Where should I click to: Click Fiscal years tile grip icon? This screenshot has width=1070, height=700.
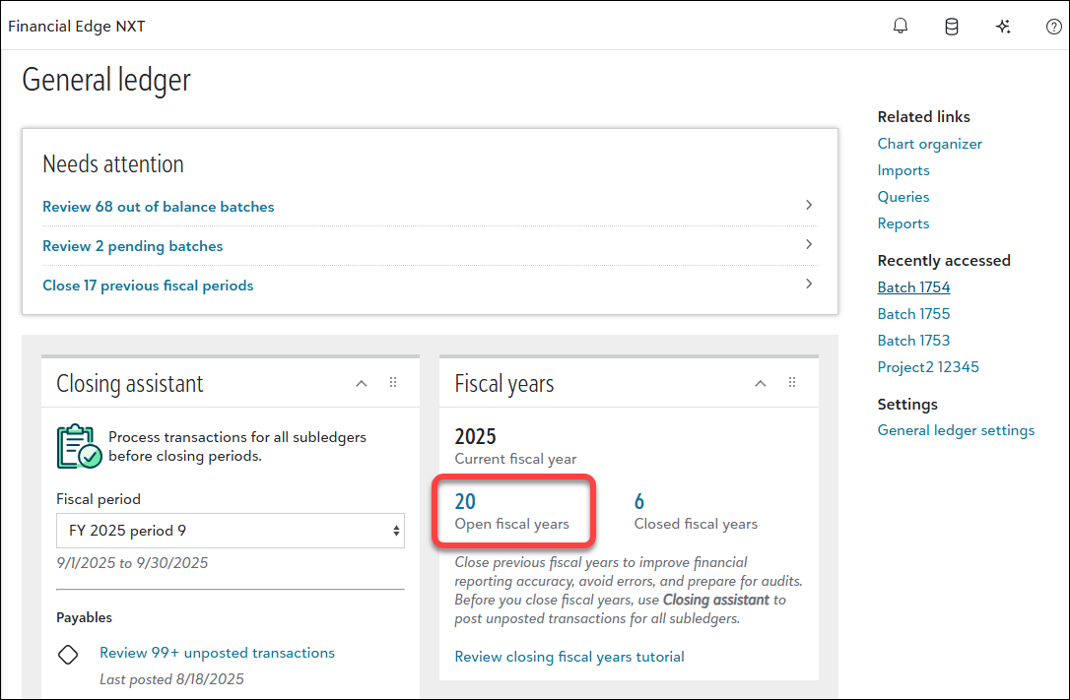[x=792, y=383]
